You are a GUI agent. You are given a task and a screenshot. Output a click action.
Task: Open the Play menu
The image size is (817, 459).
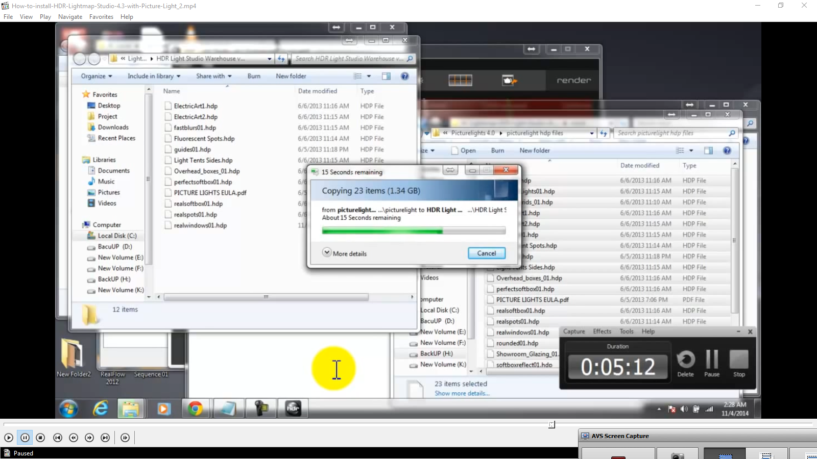45,17
